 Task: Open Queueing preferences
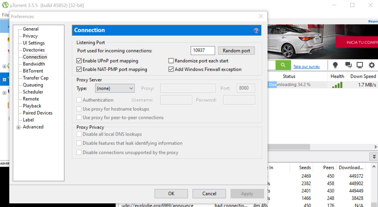(x=33, y=85)
